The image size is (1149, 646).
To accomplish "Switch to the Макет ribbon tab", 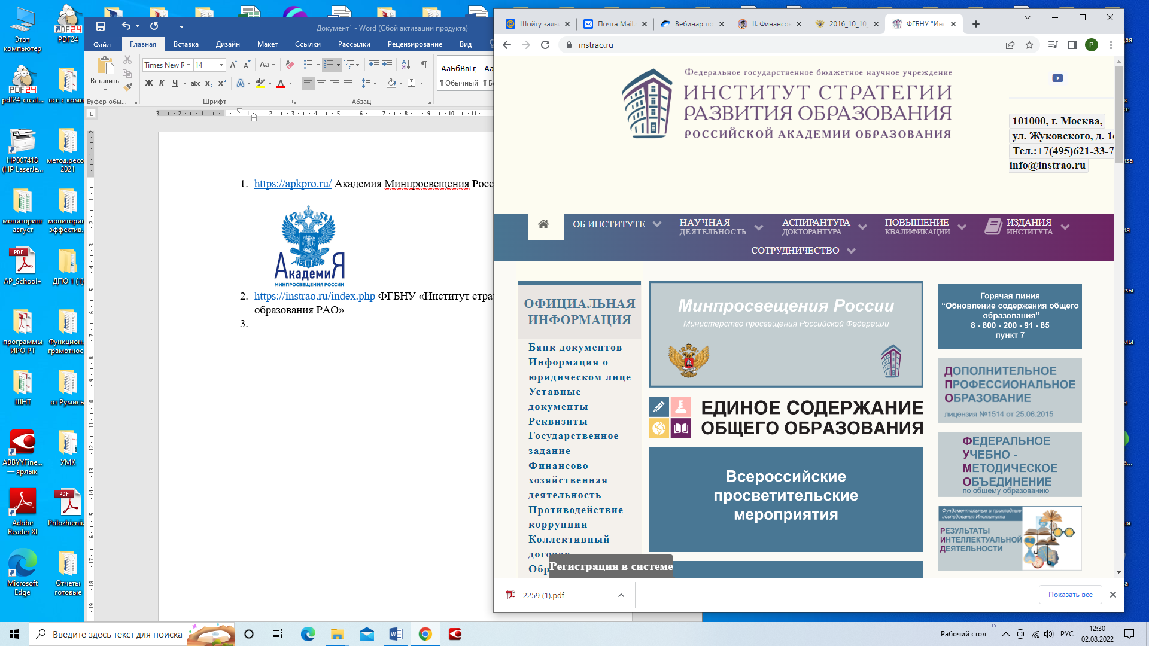I will 268,44.
